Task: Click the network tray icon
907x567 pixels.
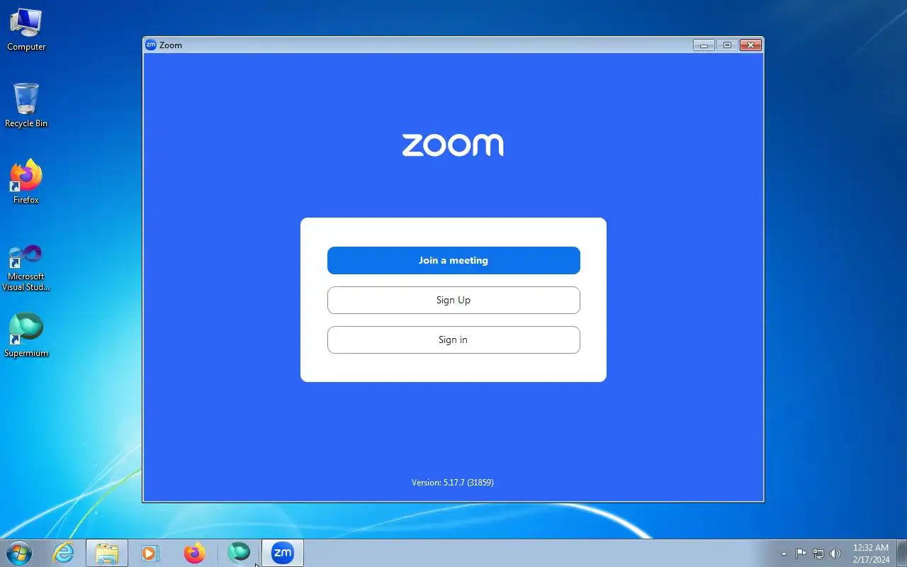Action: pos(818,554)
